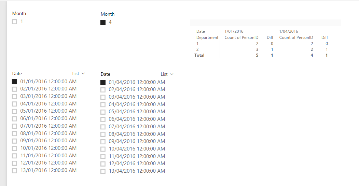Click Diff header under 1/01/2016
This screenshot has width=359, height=186.
coord(270,38)
